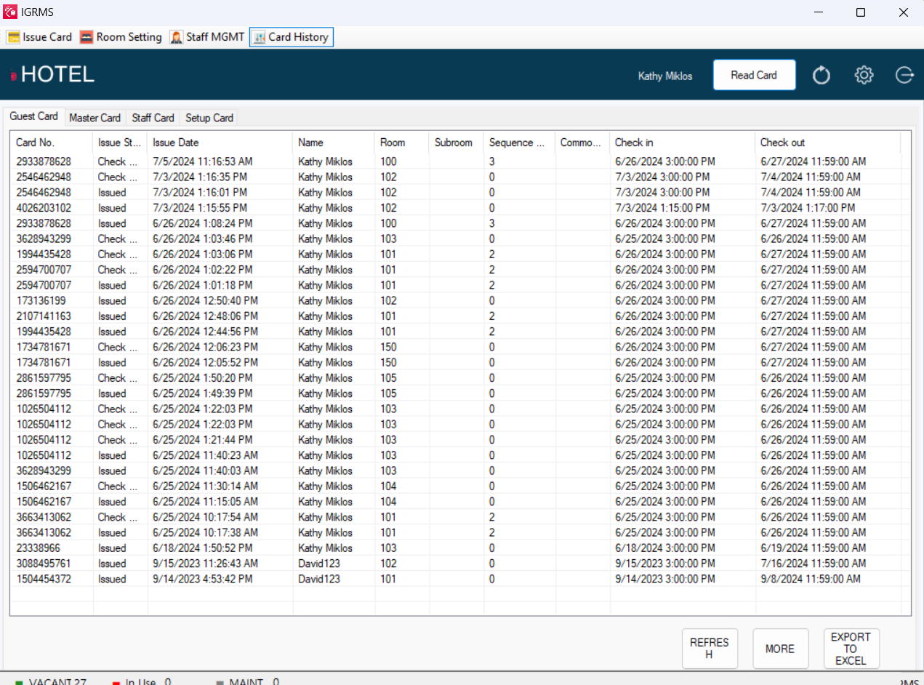Switch to the Setup Card tab
This screenshot has width=924, height=685.
pos(209,118)
